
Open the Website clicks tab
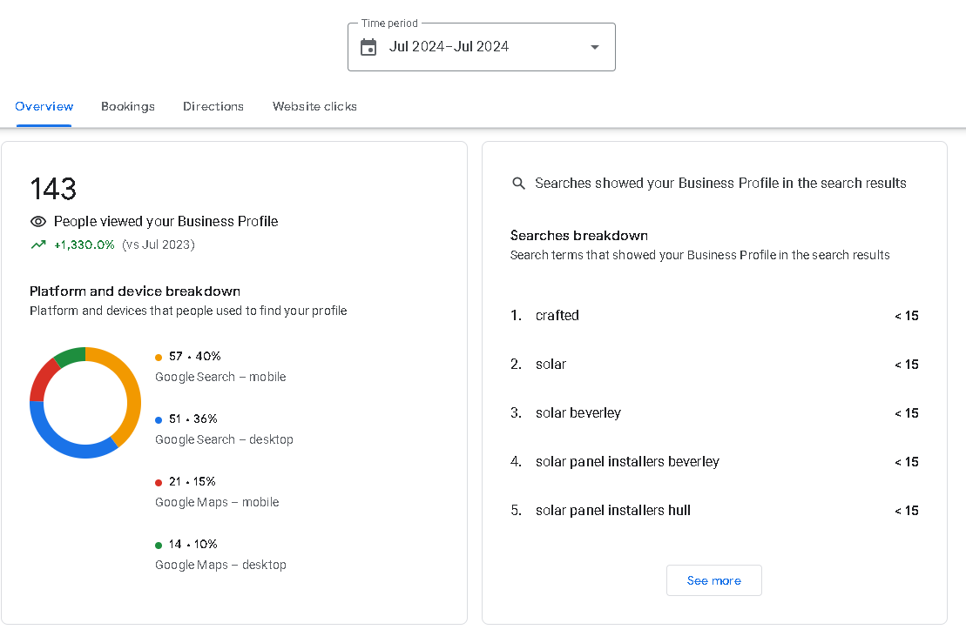(x=314, y=106)
